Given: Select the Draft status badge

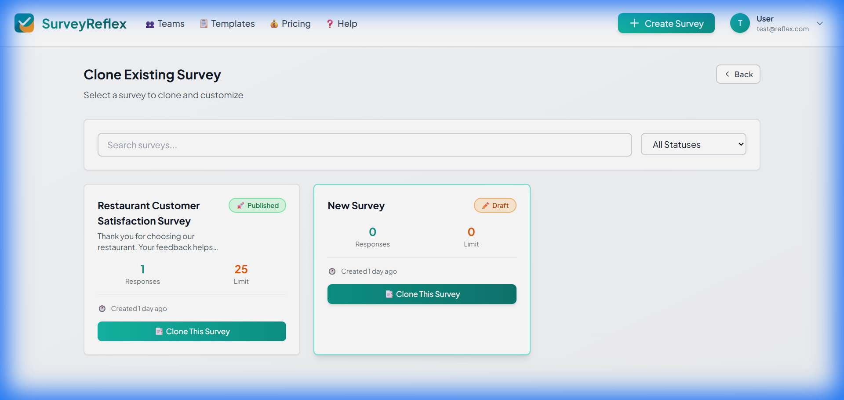Looking at the screenshot, I should pyautogui.click(x=495, y=205).
